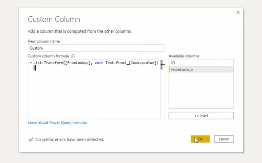Click the formula info icon
Viewport: 262px width, 163px height.
point(73,56)
